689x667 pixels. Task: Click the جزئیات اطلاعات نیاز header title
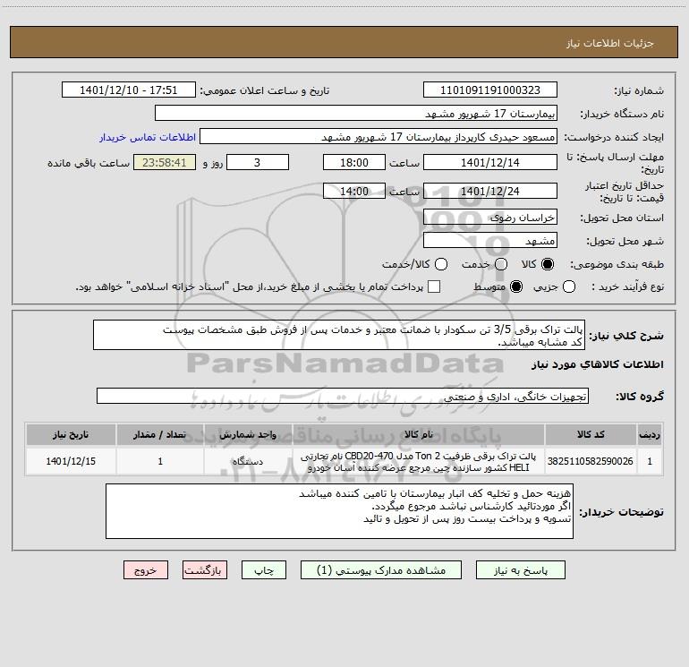(x=609, y=43)
